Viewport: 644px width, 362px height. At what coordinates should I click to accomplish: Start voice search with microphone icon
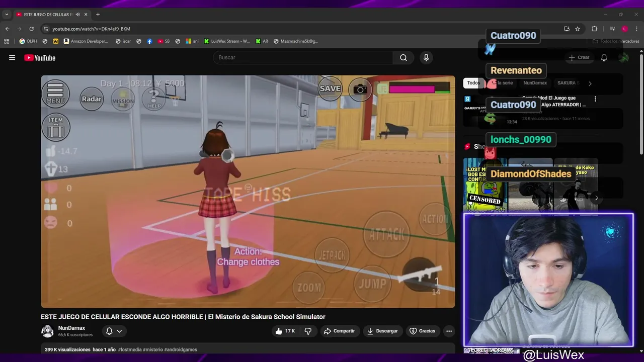[x=426, y=58]
